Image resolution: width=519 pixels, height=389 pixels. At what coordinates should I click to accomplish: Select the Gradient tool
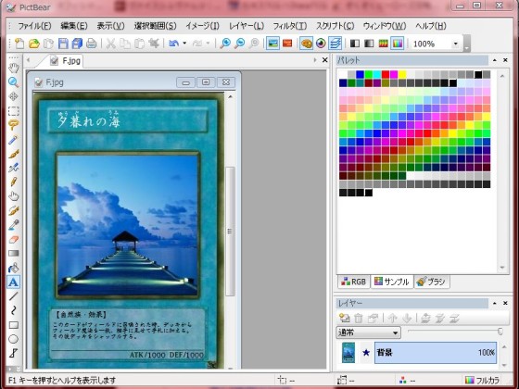pyautogui.click(x=13, y=254)
